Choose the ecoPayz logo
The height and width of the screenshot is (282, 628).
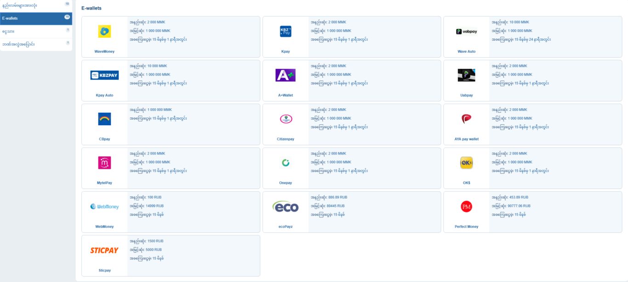coord(285,207)
